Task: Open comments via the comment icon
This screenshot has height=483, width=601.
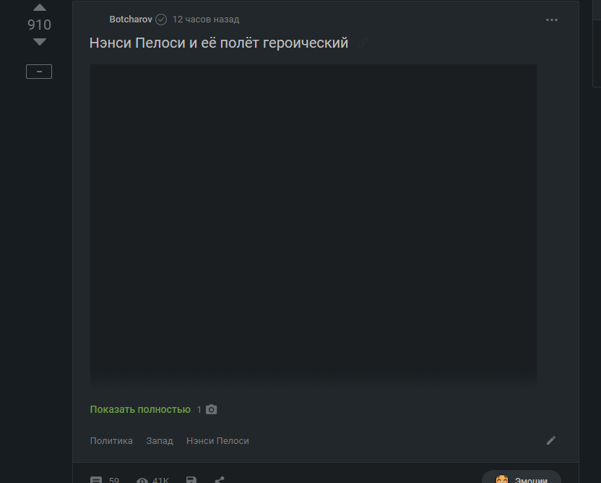Action: 96,480
